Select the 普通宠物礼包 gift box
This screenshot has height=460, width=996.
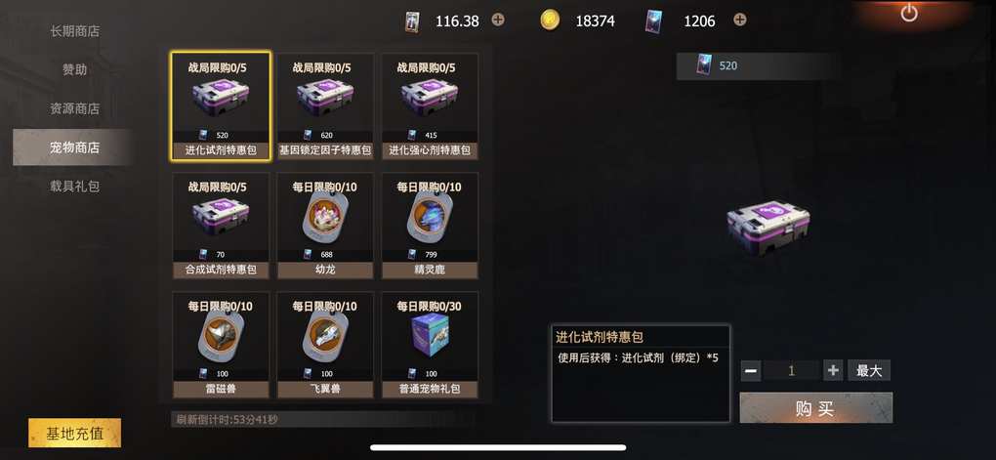430,345
